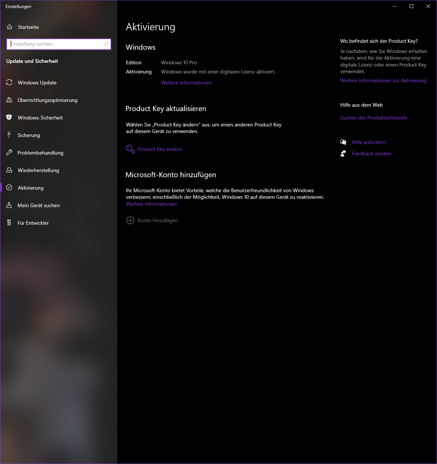Click the plus icon for Konto hinzufügen
Screen dimensions: 437x464
tap(130, 220)
